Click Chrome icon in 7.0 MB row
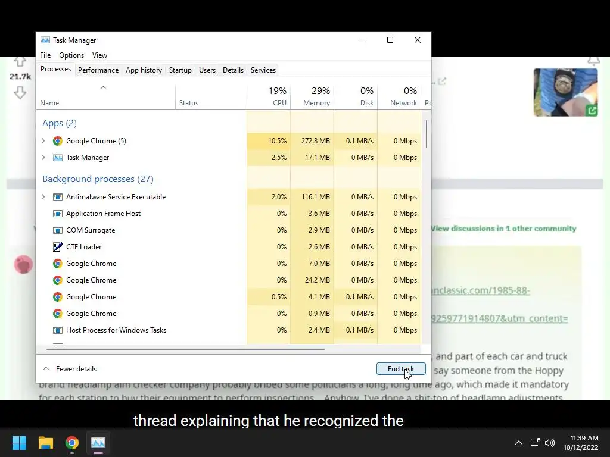The height and width of the screenshot is (457, 610). [x=58, y=264]
